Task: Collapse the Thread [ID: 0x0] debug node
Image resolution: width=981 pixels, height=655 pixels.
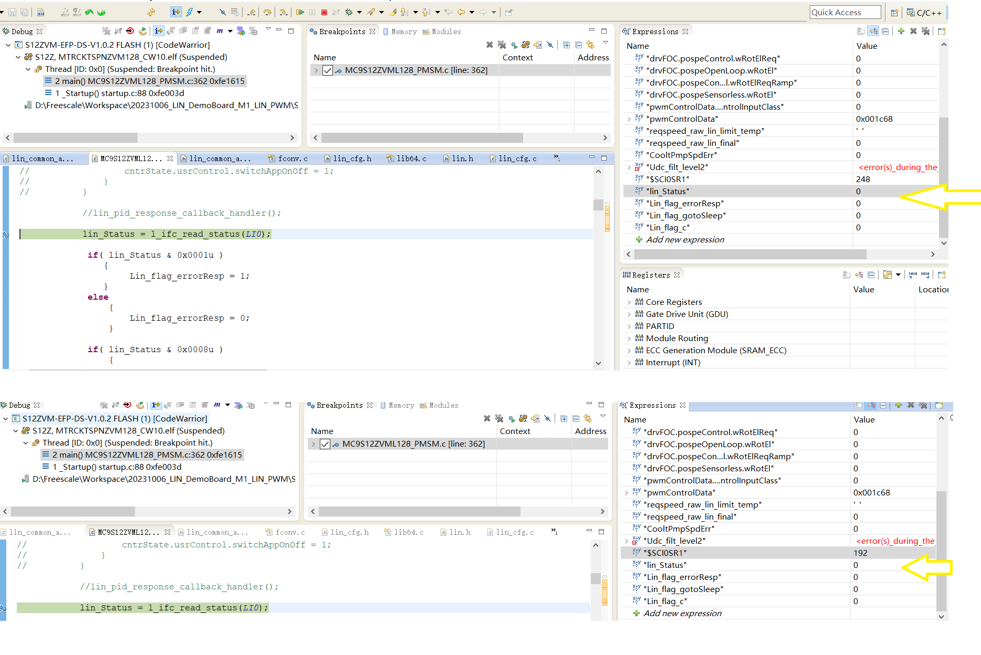Action: (28, 69)
